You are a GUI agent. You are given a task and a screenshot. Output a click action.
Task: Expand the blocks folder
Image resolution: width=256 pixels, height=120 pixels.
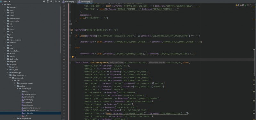coord(5,13)
